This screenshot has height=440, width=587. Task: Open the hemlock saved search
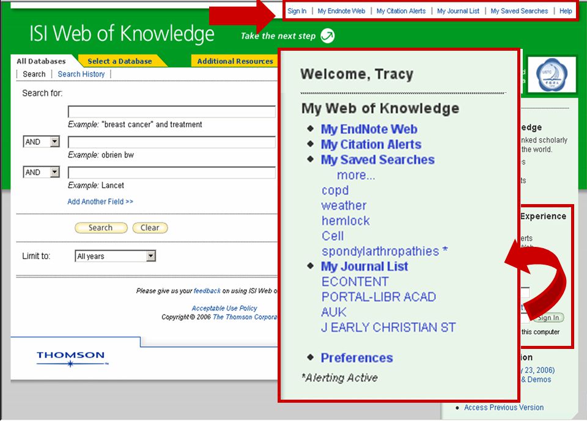(x=345, y=221)
